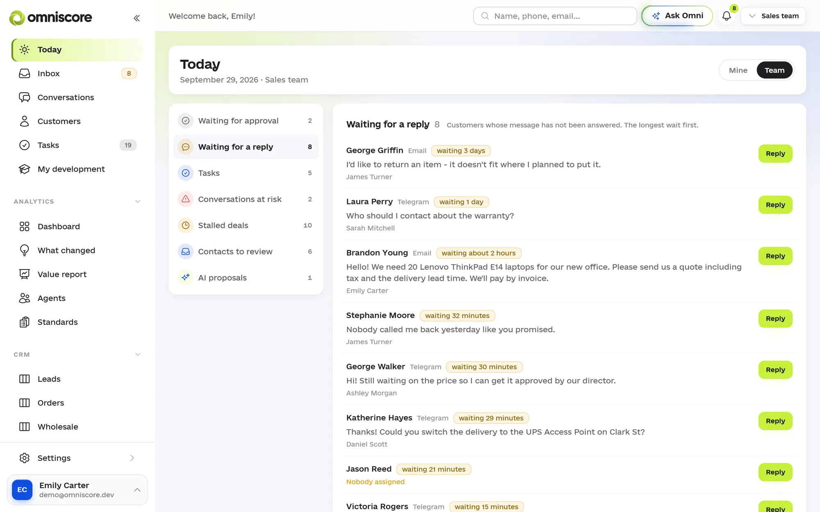Reply to Katherine Hayes
This screenshot has width=820, height=512.
[775, 421]
